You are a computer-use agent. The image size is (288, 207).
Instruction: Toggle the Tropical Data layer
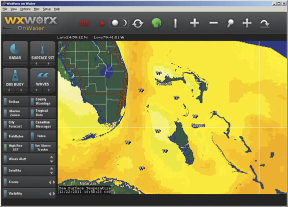click(x=43, y=113)
